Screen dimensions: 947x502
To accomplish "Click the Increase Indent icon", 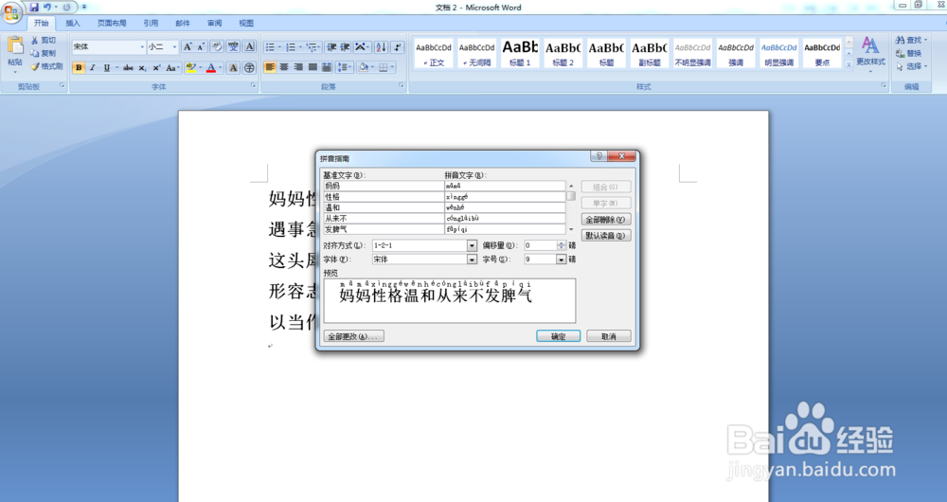I will coord(345,47).
